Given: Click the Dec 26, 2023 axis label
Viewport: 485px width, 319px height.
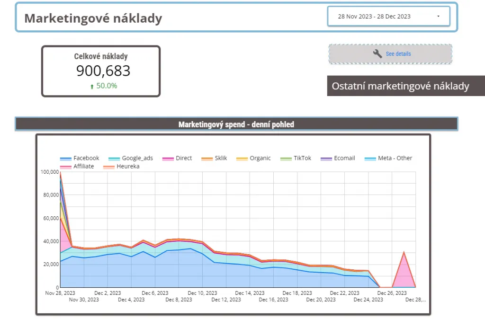Looking at the screenshot, I should coord(392,292).
